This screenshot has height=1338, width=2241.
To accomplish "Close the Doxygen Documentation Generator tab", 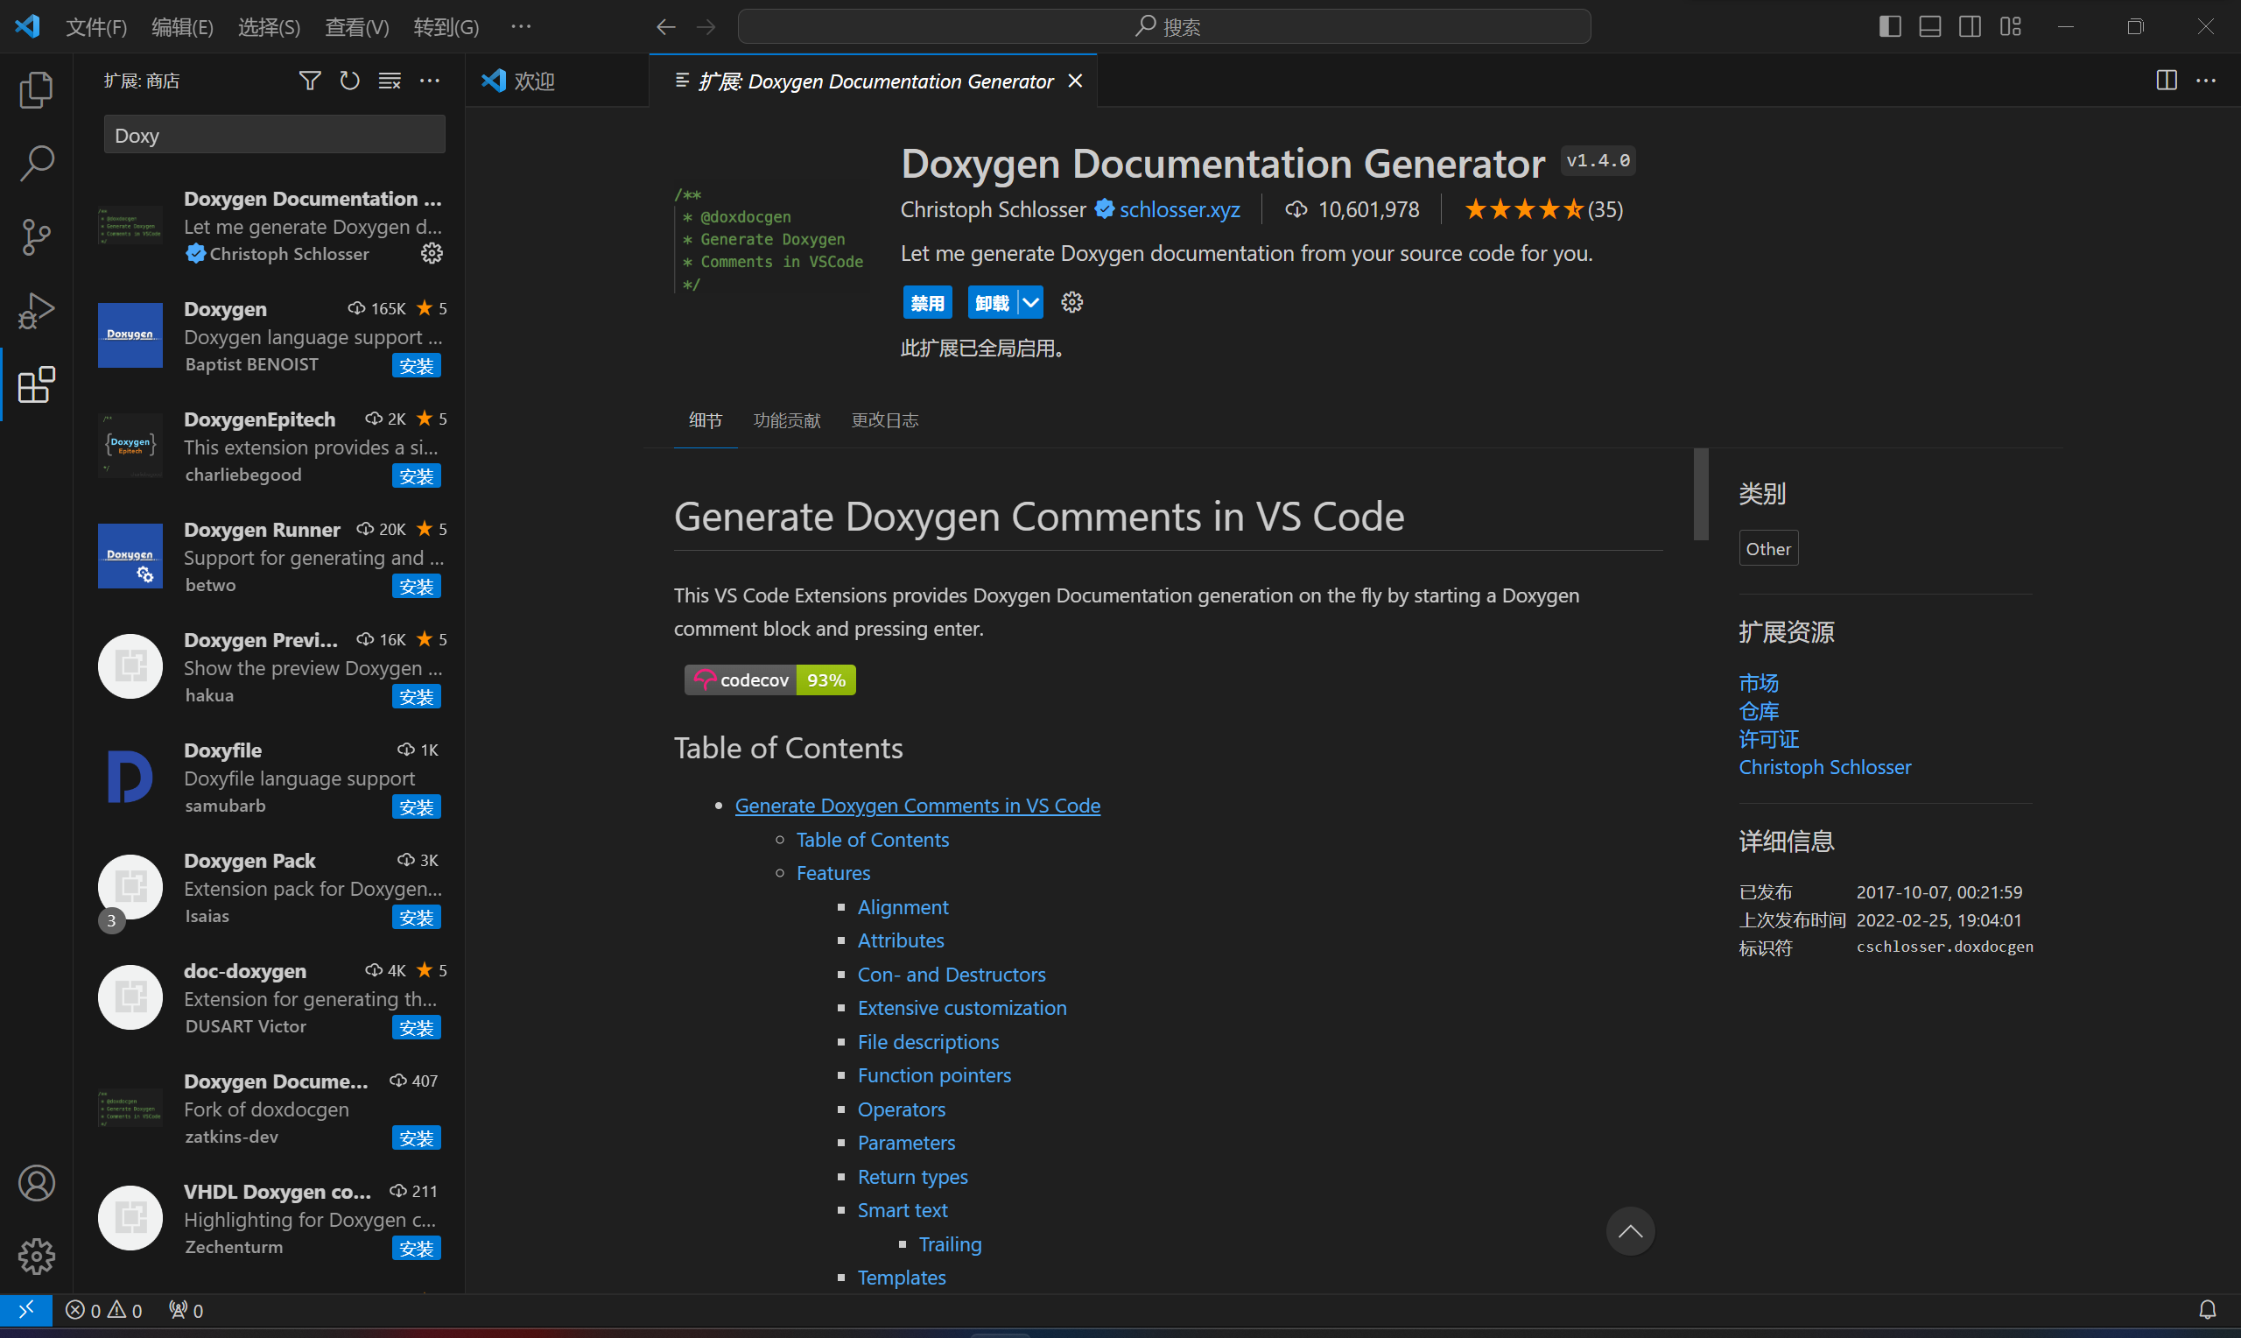I will tap(1075, 81).
